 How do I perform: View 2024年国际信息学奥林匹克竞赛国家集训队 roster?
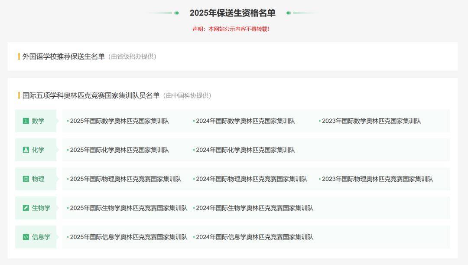[x=254, y=237]
